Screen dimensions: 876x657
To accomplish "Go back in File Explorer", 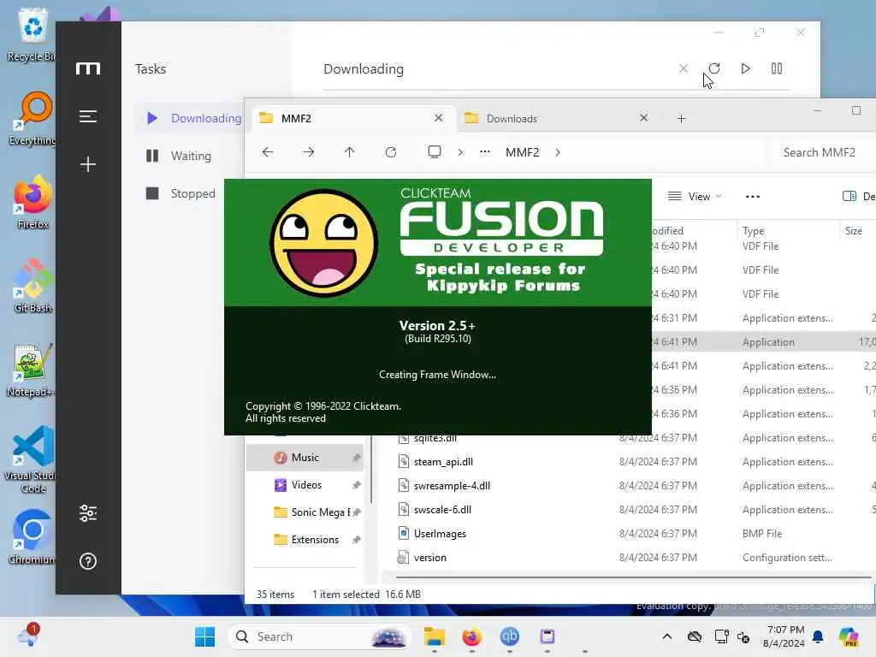I will (268, 152).
